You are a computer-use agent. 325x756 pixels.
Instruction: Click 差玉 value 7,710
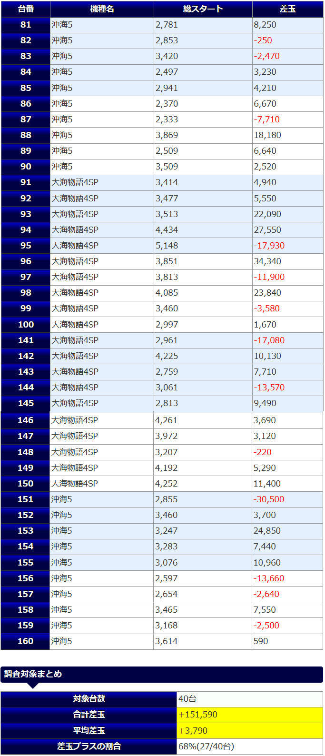click(x=265, y=372)
